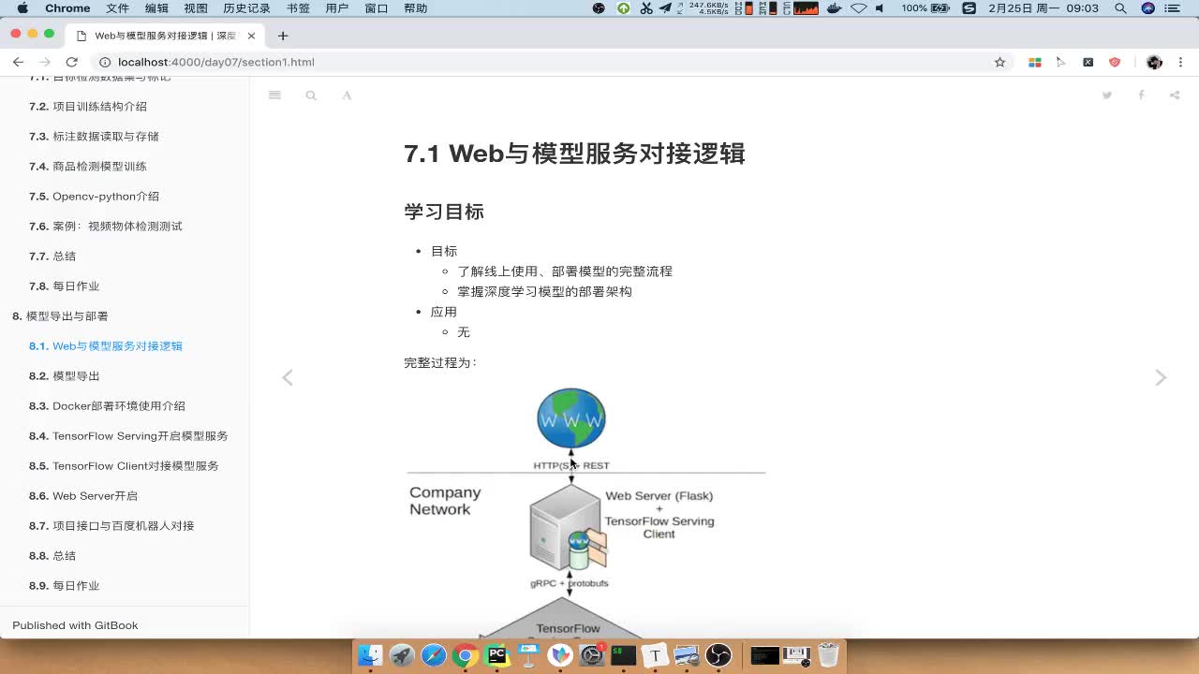Open font settings letter A icon
Screen dimensions: 1199x674
[347, 95]
